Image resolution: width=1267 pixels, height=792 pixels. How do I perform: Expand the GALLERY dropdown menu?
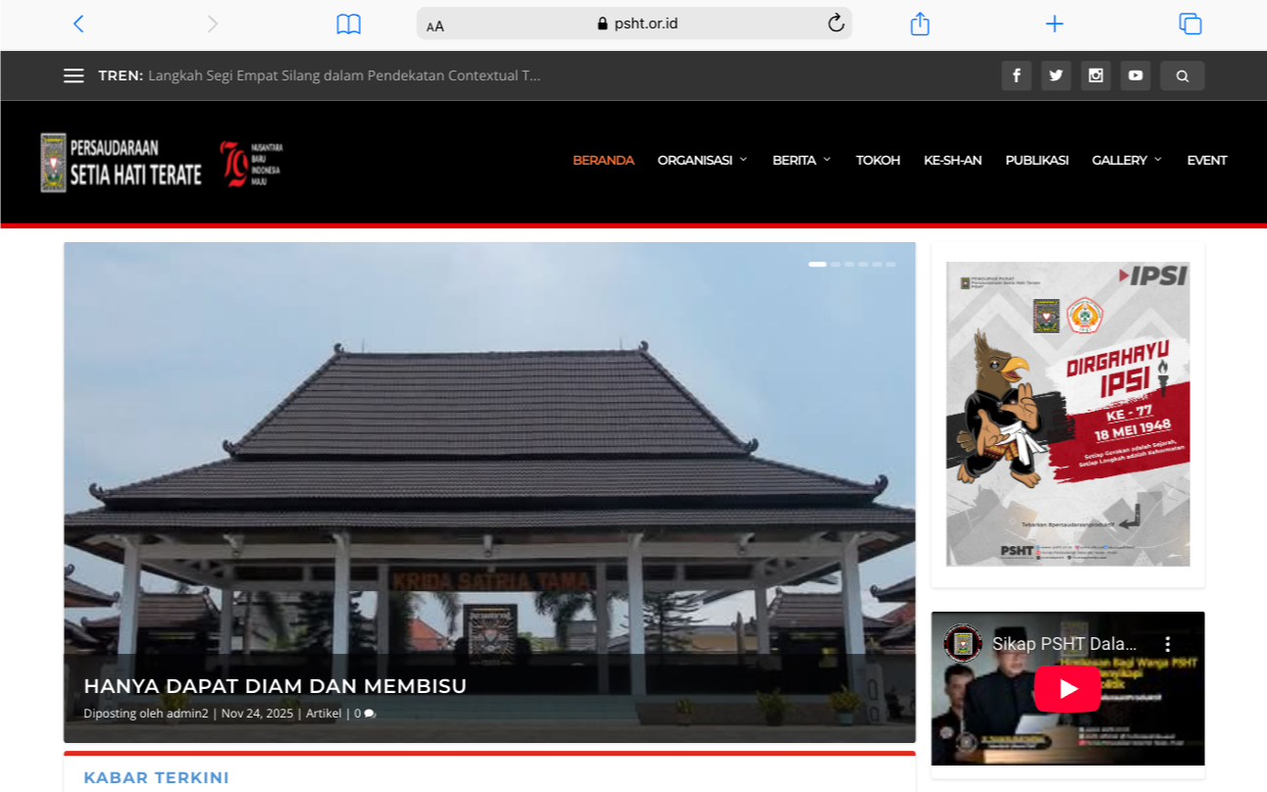click(1126, 160)
